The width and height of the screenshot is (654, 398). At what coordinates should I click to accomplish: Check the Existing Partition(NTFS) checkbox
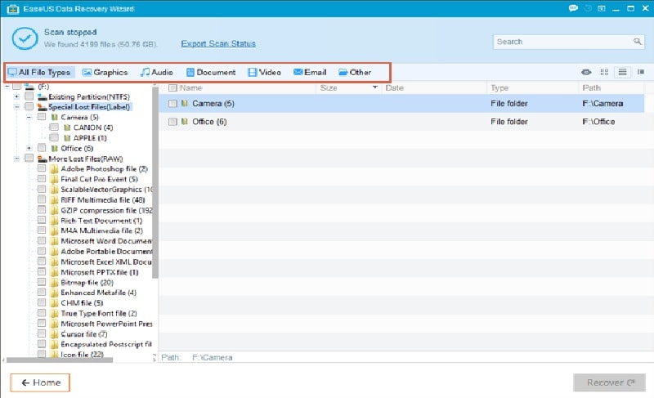coord(29,96)
